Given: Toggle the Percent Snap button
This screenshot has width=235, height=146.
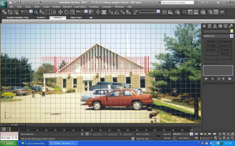Looking at the screenshot, I should pyautogui.click(x=122, y=12).
